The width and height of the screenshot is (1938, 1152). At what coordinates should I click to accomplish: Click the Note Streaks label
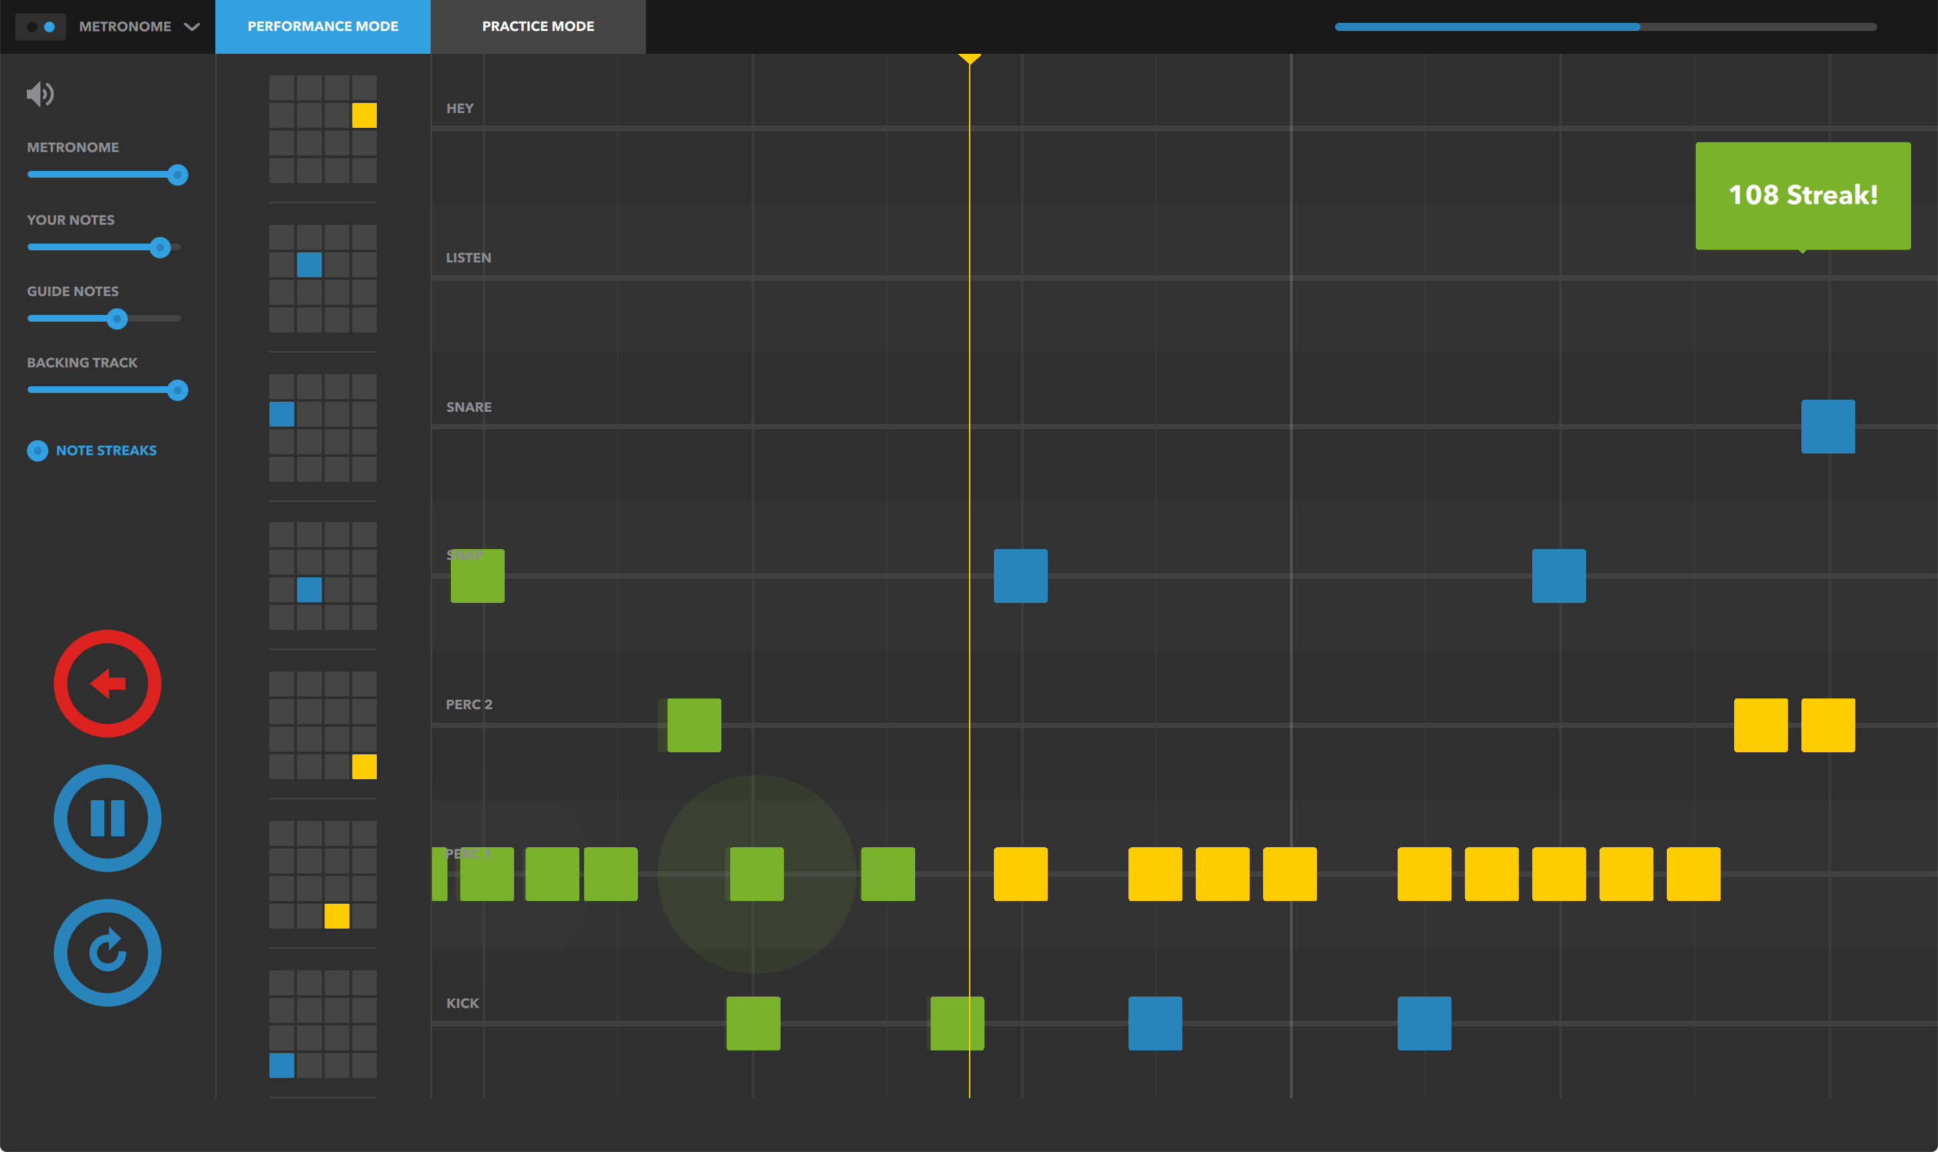pyautogui.click(x=106, y=451)
